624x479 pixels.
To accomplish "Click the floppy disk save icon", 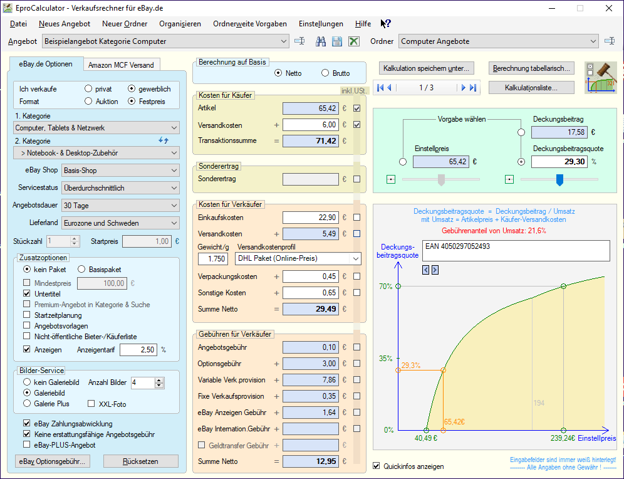I will pyautogui.click(x=337, y=41).
